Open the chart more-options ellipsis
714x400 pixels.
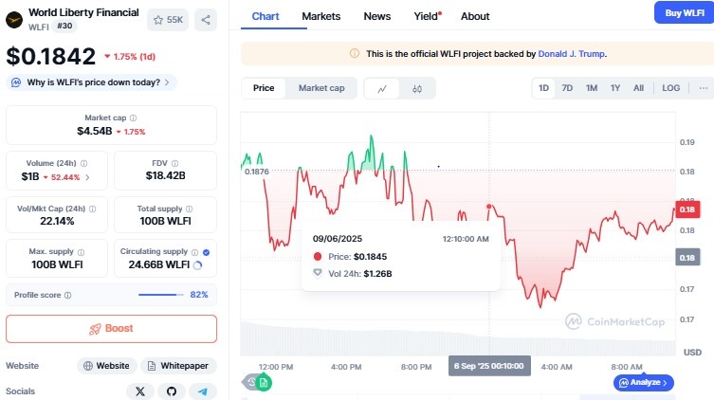pos(704,88)
